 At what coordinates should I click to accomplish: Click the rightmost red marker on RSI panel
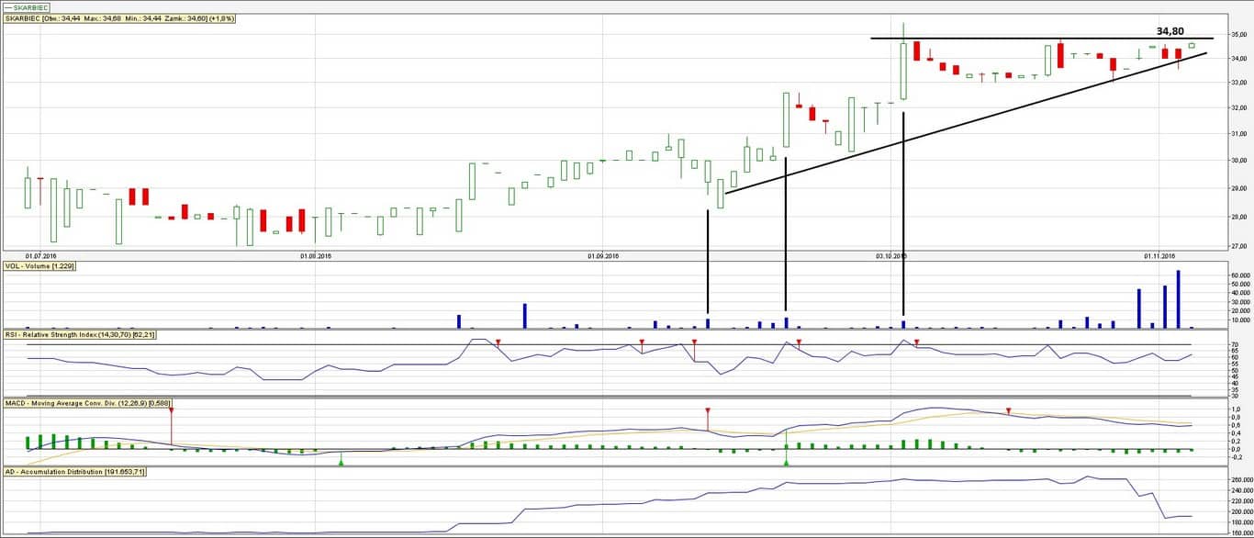916,342
